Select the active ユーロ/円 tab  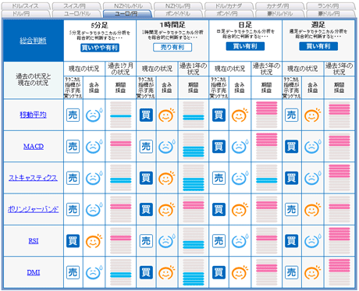tap(127, 13)
